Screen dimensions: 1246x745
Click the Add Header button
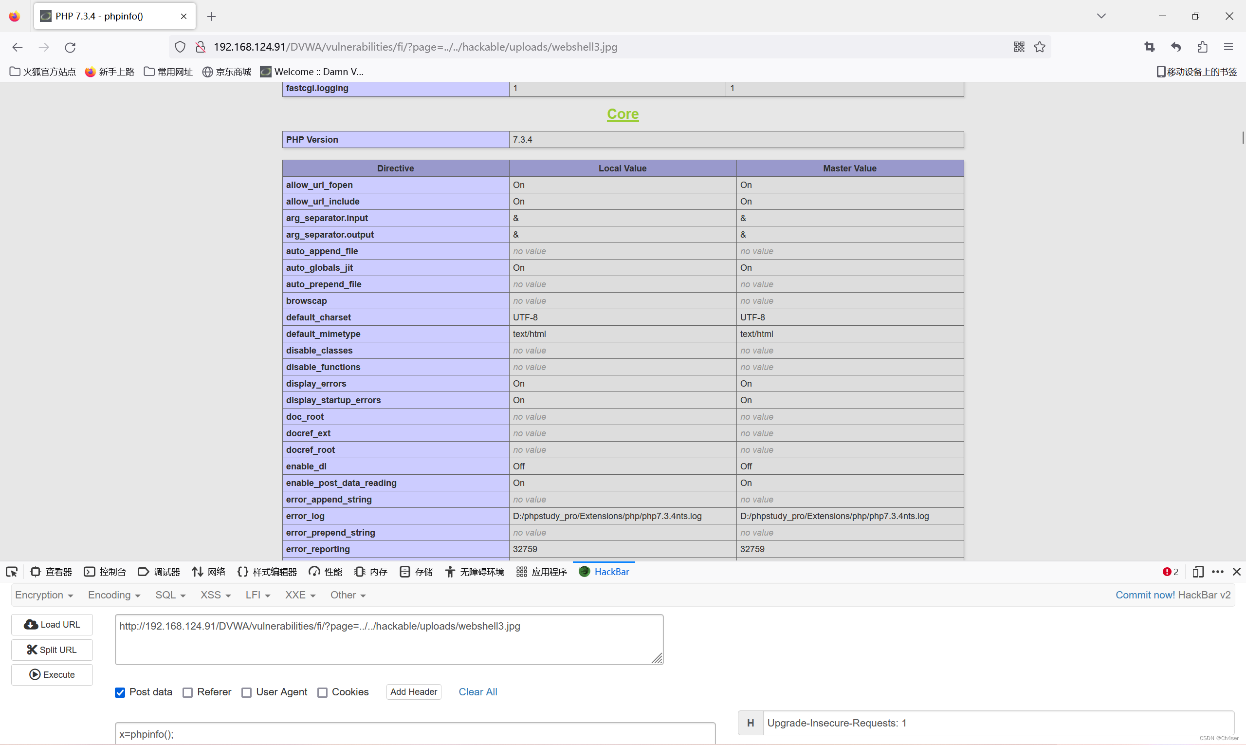coord(414,692)
